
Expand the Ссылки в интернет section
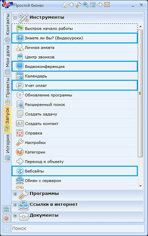tap(15, 205)
